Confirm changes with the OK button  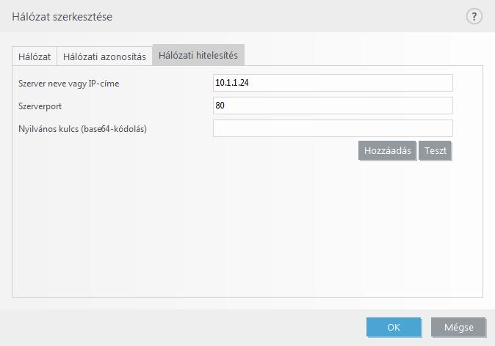[394, 327]
